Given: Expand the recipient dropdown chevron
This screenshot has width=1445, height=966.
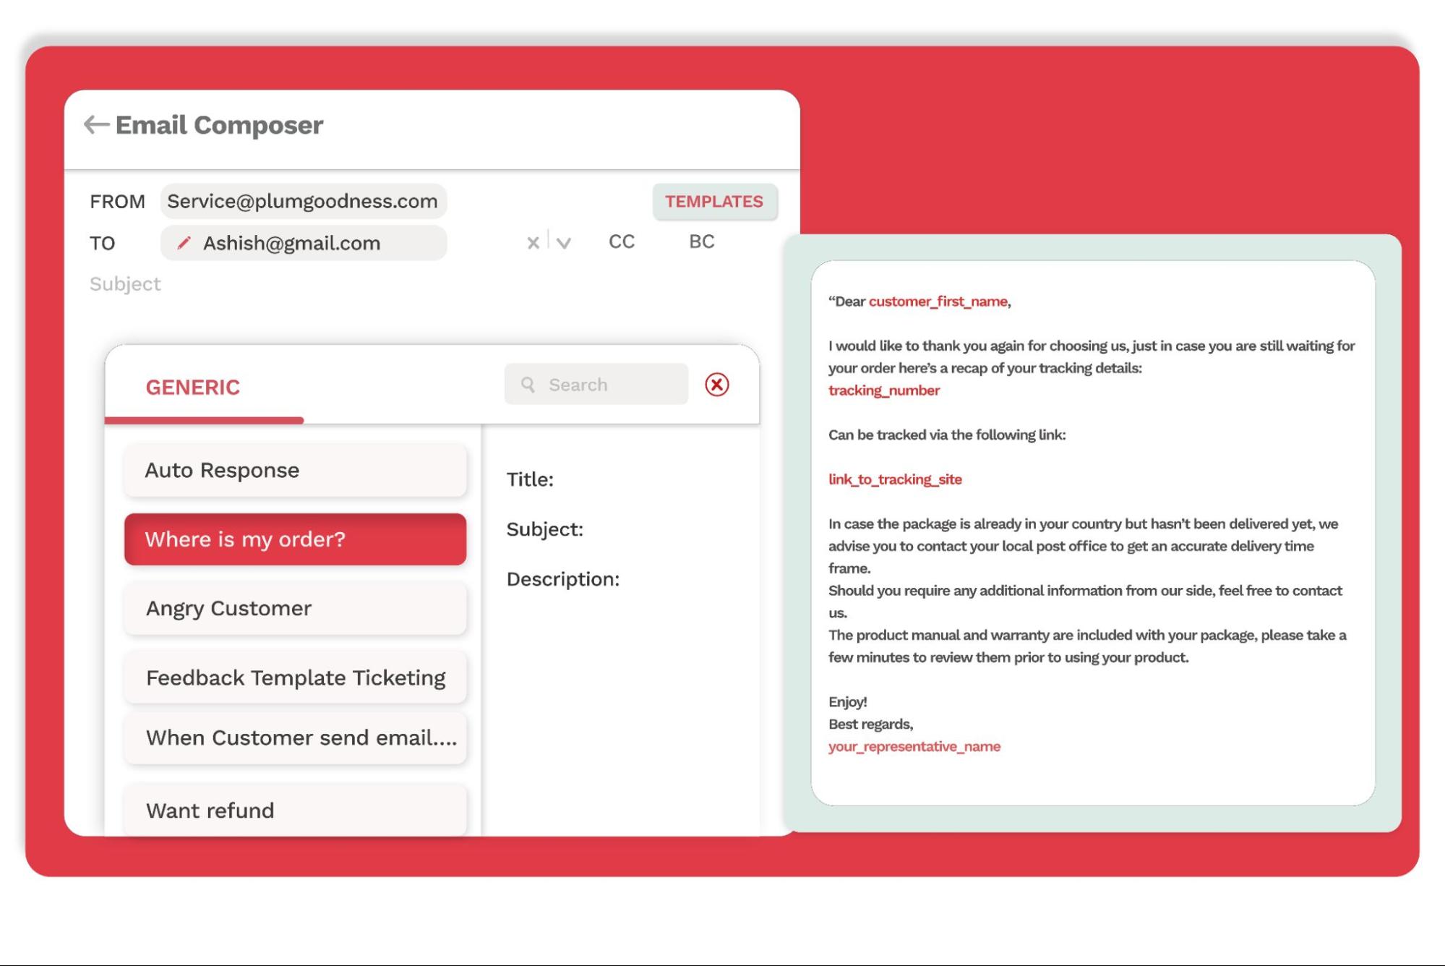Looking at the screenshot, I should (x=564, y=243).
